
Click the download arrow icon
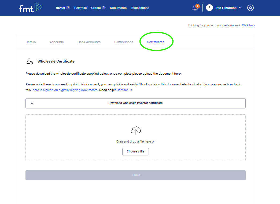click(32, 103)
